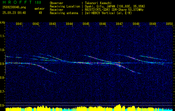Click the HROFFT program title

(17, 2)
